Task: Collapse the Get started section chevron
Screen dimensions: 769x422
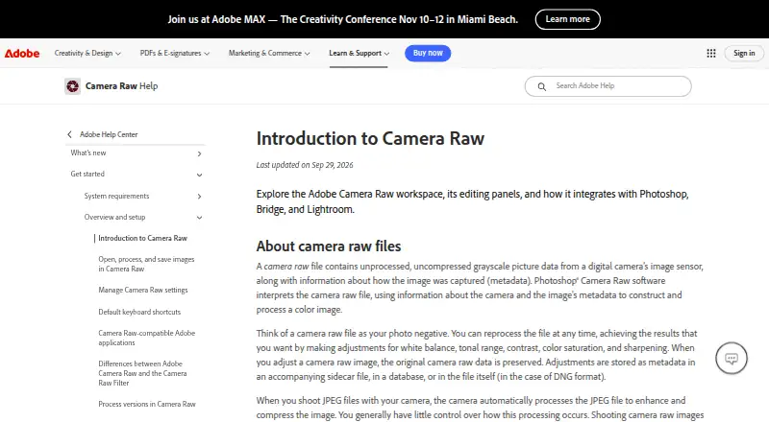Action: (x=199, y=175)
